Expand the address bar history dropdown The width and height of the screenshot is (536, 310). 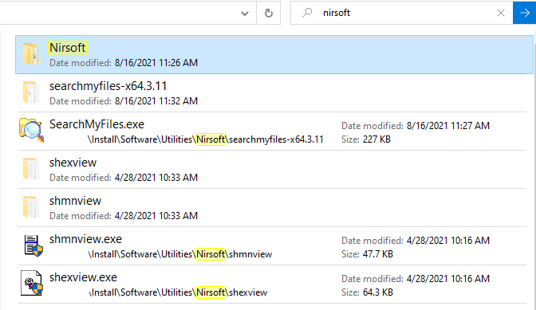245,14
